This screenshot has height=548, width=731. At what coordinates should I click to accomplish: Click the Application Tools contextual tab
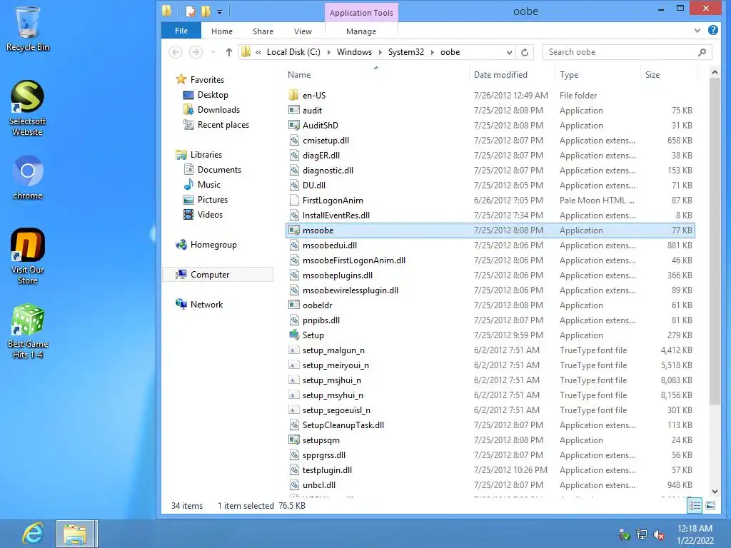(361, 13)
